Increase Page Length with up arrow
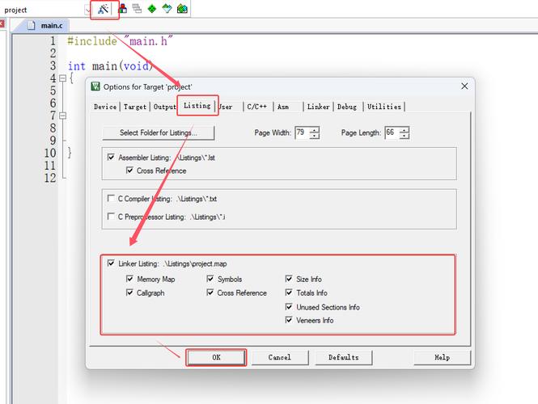This screenshot has width=538, height=404. (405, 129)
